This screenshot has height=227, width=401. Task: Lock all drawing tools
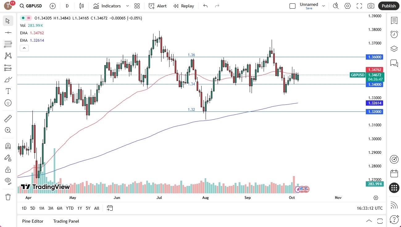(8, 170)
